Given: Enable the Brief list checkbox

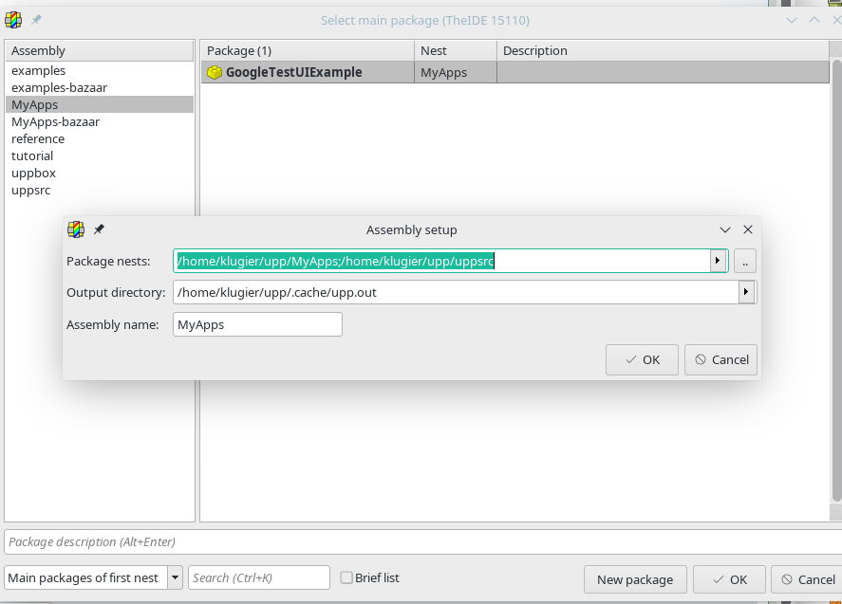Looking at the screenshot, I should coord(346,577).
